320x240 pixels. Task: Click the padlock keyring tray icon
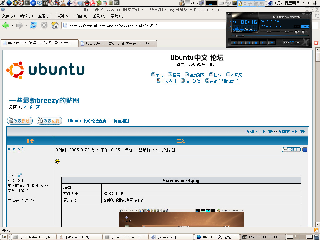point(182,3)
